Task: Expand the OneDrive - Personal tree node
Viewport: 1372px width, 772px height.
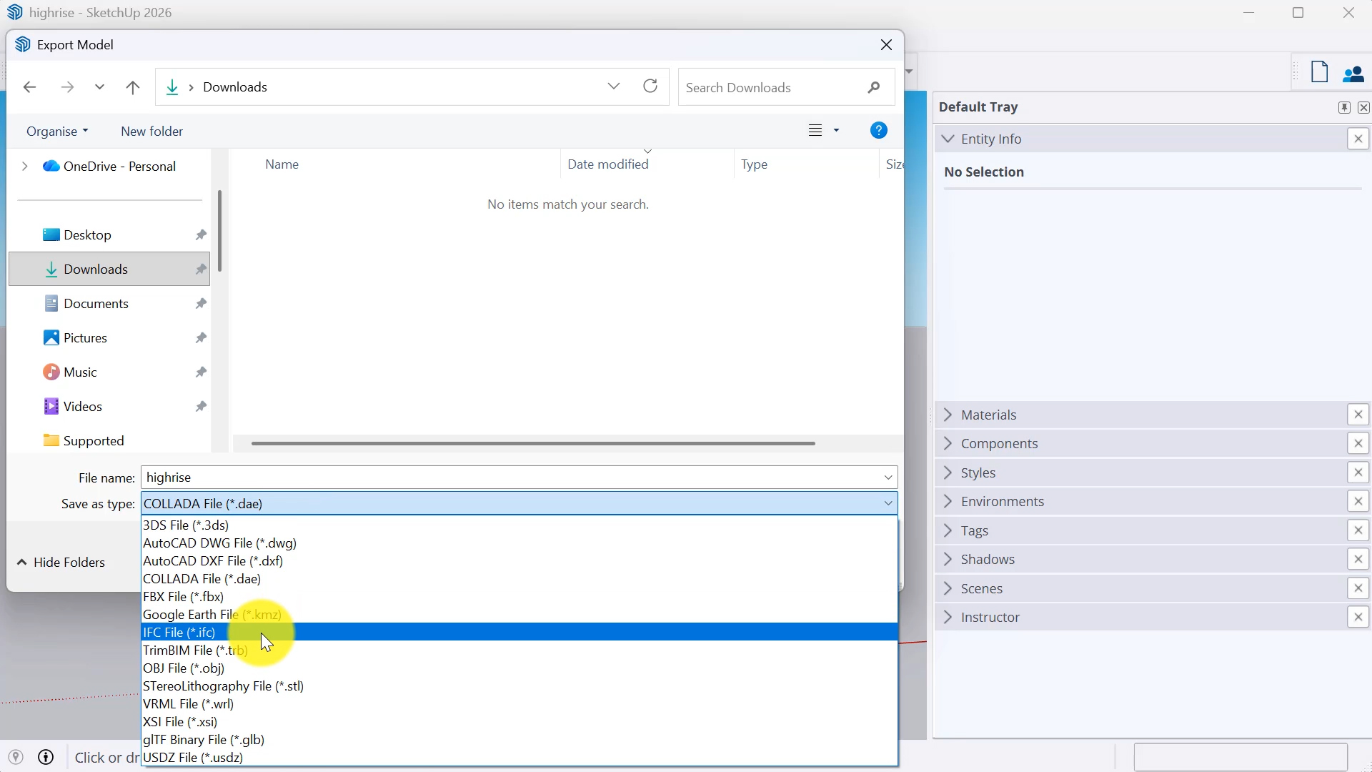Action: coord(25,166)
